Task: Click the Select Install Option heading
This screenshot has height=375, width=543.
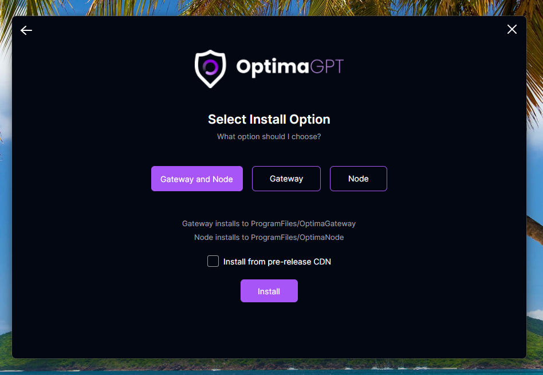Action: pos(269,119)
